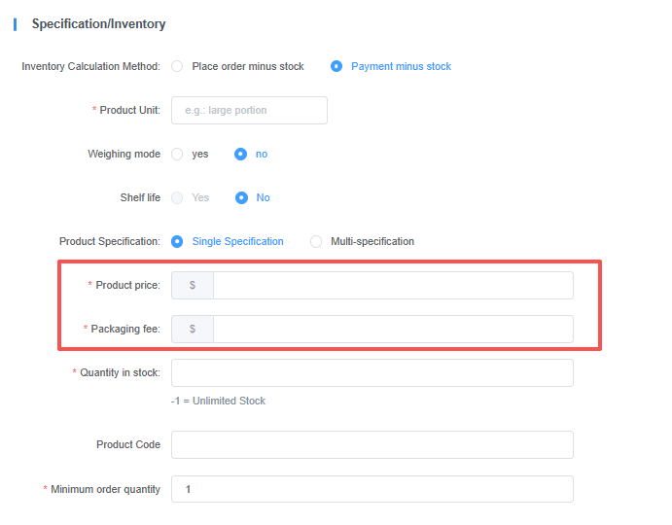Focus the Packaging fee input field
The width and height of the screenshot is (672, 525).
(392, 330)
